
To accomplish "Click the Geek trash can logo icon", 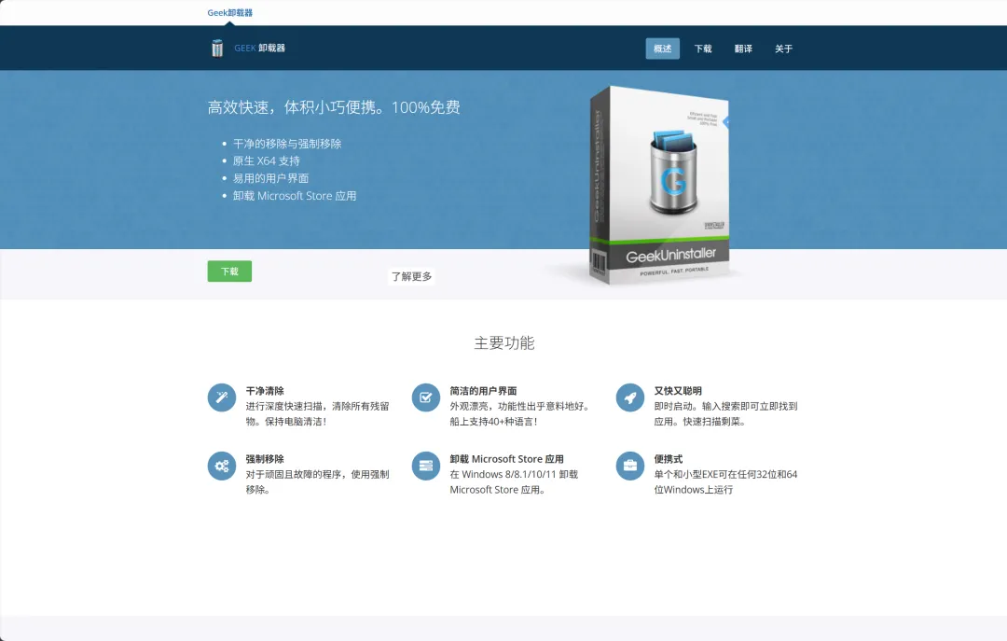I will [x=217, y=49].
